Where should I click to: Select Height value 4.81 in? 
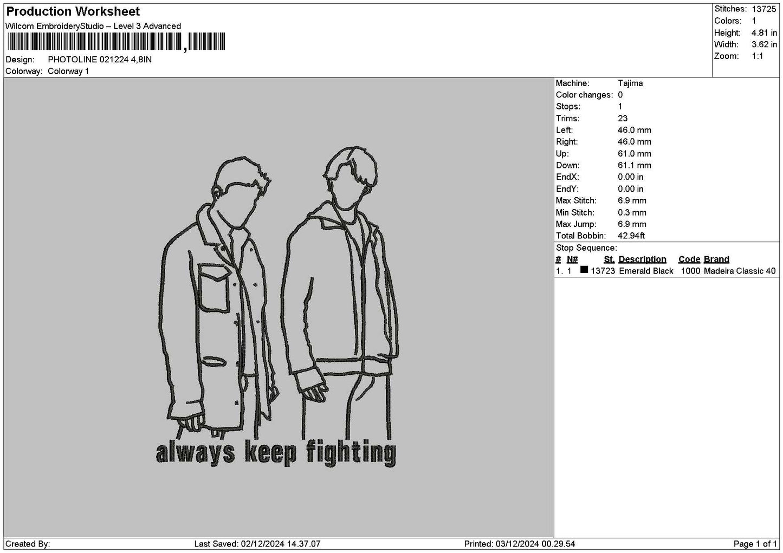(x=764, y=33)
